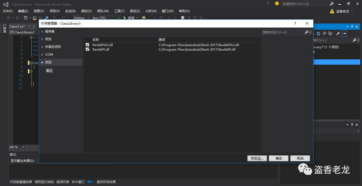This screenshot has height=186, width=362.
Task: Click the ClassLibrary1 navigation bar combo
Action: (24, 32)
